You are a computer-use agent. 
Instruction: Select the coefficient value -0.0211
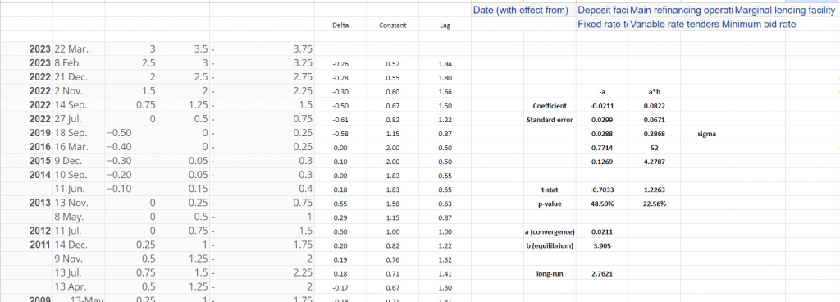pyautogui.click(x=601, y=106)
